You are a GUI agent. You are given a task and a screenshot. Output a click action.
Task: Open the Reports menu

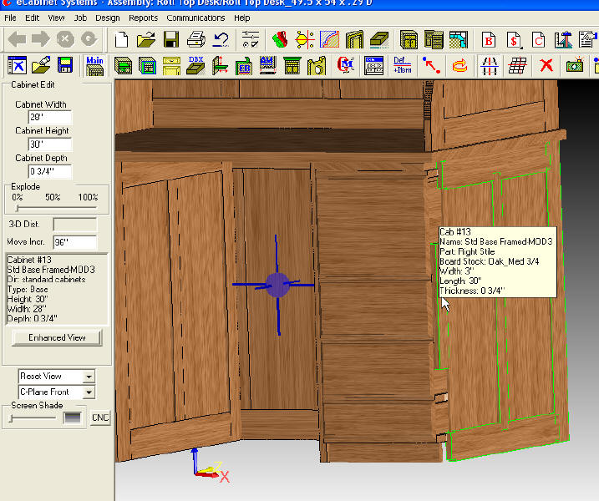[143, 18]
